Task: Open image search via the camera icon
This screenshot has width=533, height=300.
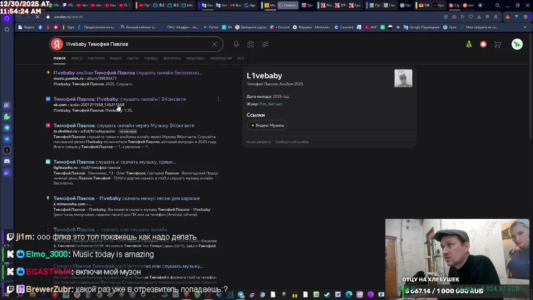Action: [251, 44]
